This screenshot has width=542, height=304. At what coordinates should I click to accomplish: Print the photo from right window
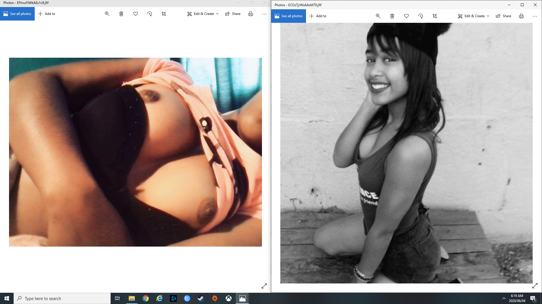[521, 16]
